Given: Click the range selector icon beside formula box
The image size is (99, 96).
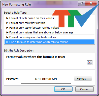Looking at the screenshot, I should pyautogui.click(x=89, y=63).
